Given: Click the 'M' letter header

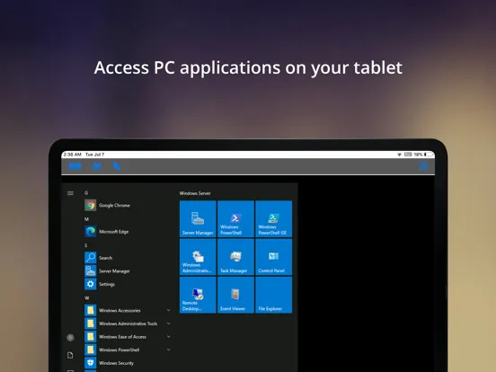Looking at the screenshot, I should click(86, 219).
